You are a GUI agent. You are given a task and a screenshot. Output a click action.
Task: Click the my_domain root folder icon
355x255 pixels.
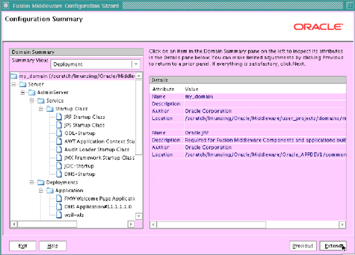click(14, 76)
